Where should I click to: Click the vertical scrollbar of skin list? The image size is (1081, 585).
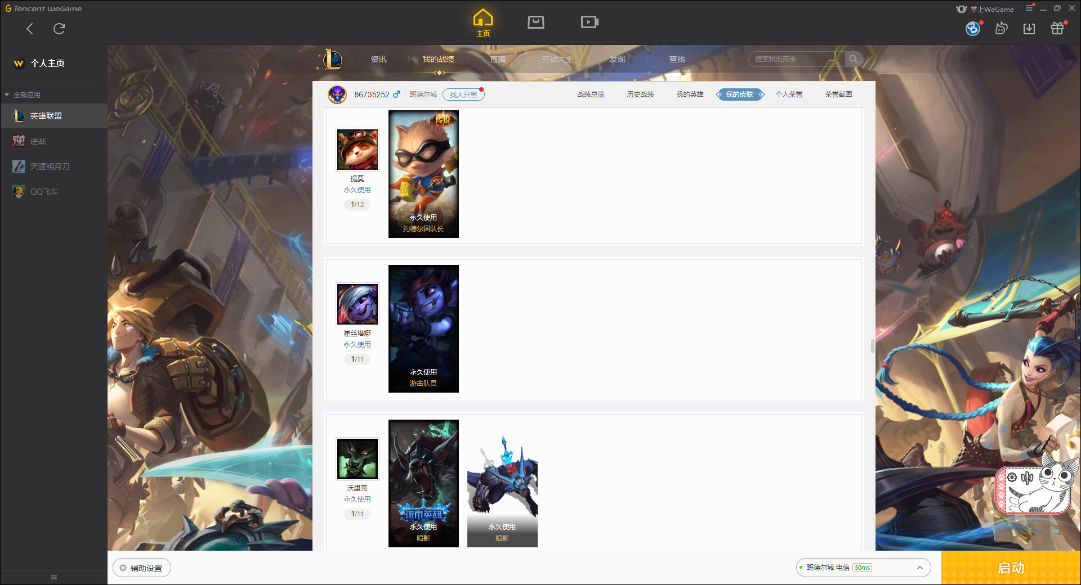[x=873, y=346]
